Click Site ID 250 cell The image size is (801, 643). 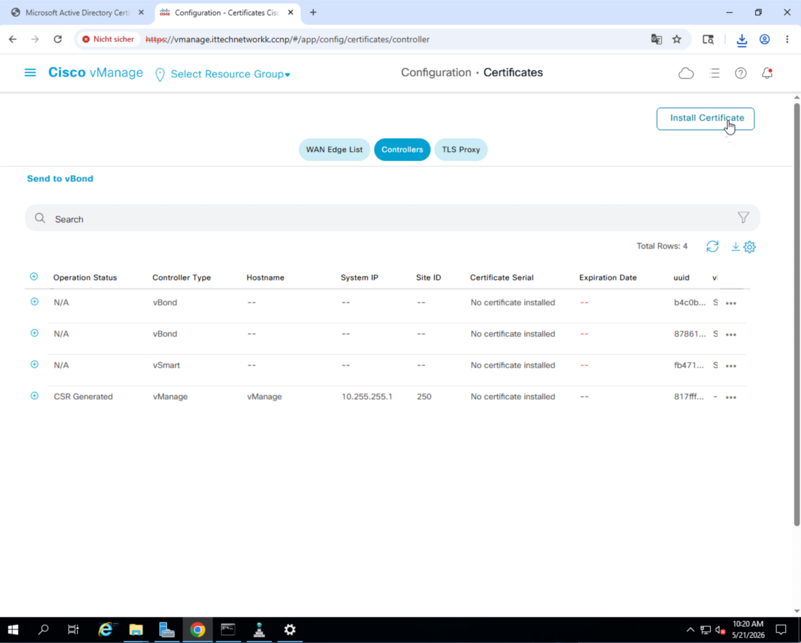click(424, 397)
